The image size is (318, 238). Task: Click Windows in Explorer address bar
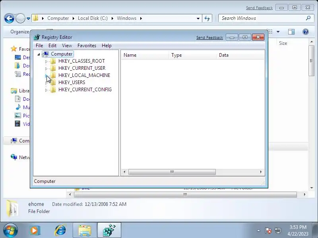[126, 18]
